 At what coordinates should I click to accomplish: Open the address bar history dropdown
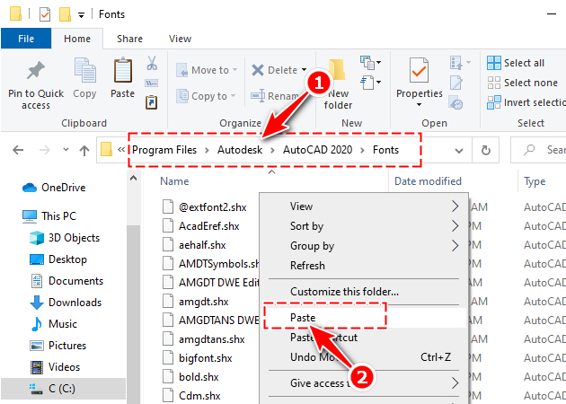459,151
